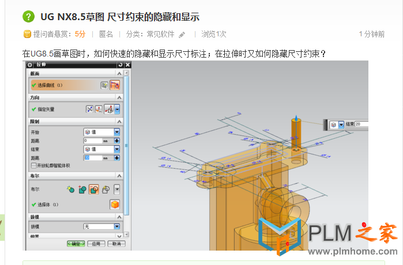Collapse the 拔模 section header
This screenshot has width=403, height=265.
[119, 217]
